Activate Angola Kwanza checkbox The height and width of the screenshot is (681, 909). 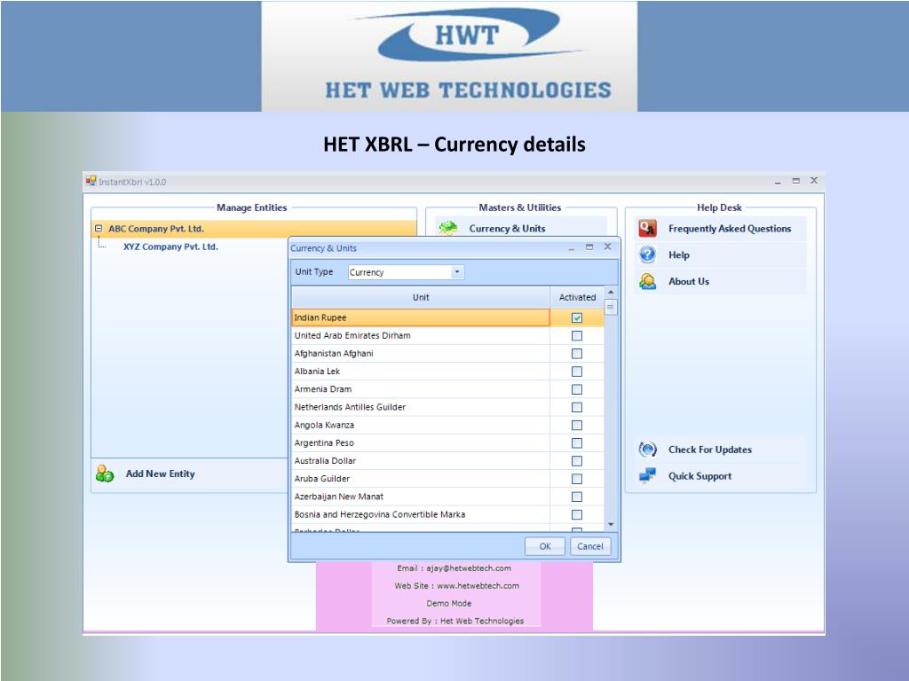tap(577, 426)
